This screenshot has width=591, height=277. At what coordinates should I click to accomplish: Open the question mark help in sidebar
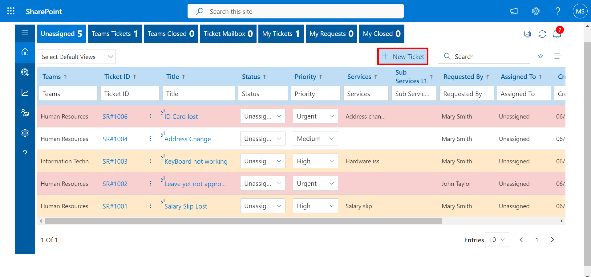click(x=25, y=153)
